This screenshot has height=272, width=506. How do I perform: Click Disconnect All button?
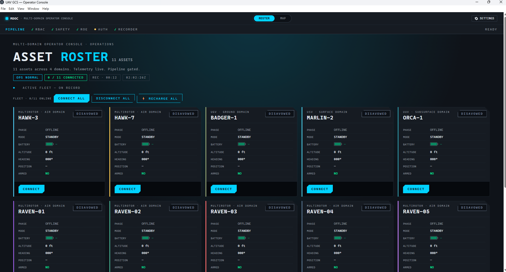(113, 98)
